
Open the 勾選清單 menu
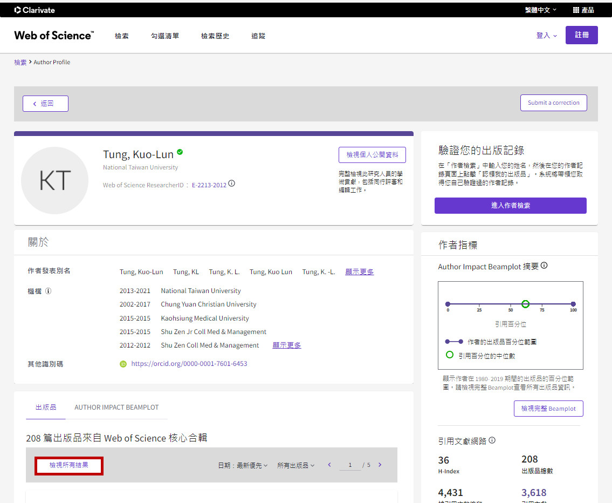(164, 36)
